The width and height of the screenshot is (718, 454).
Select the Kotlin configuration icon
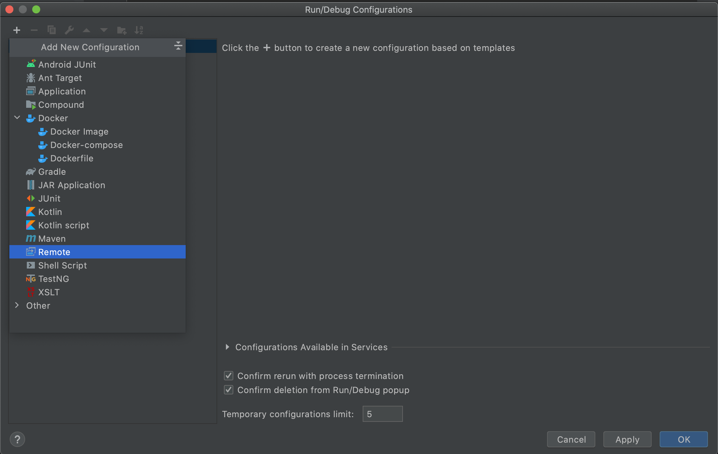tap(31, 212)
